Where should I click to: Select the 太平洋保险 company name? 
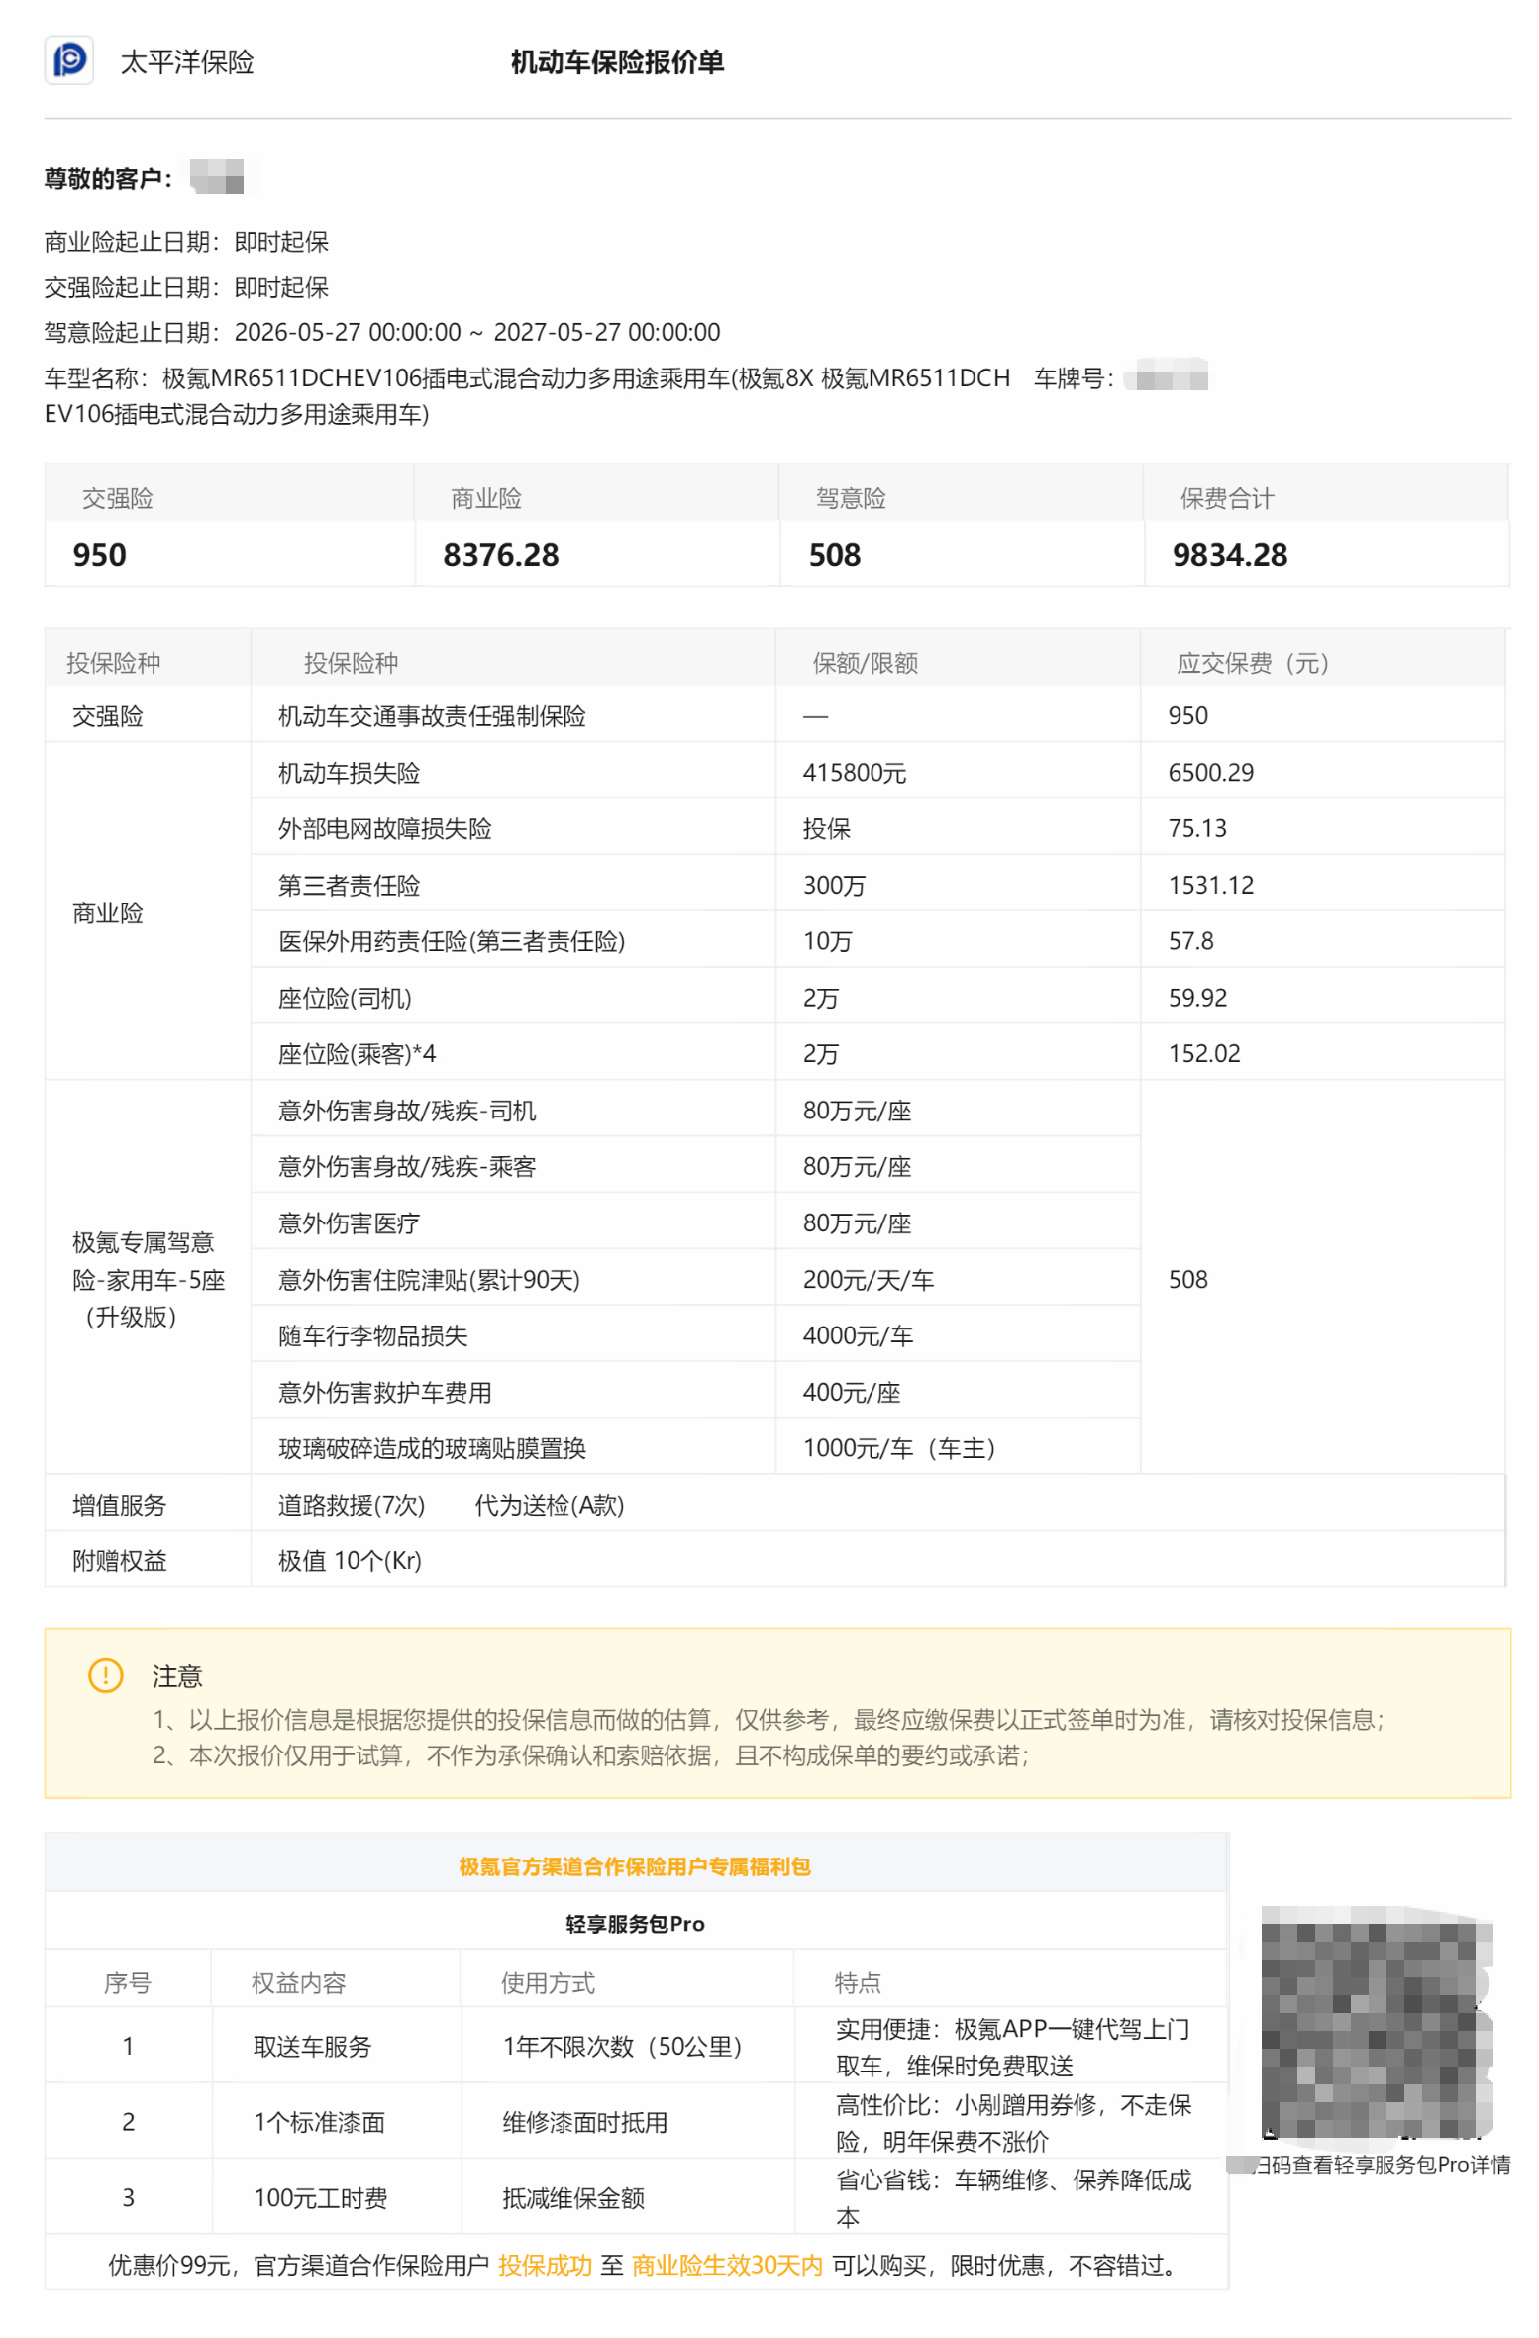[x=185, y=61]
